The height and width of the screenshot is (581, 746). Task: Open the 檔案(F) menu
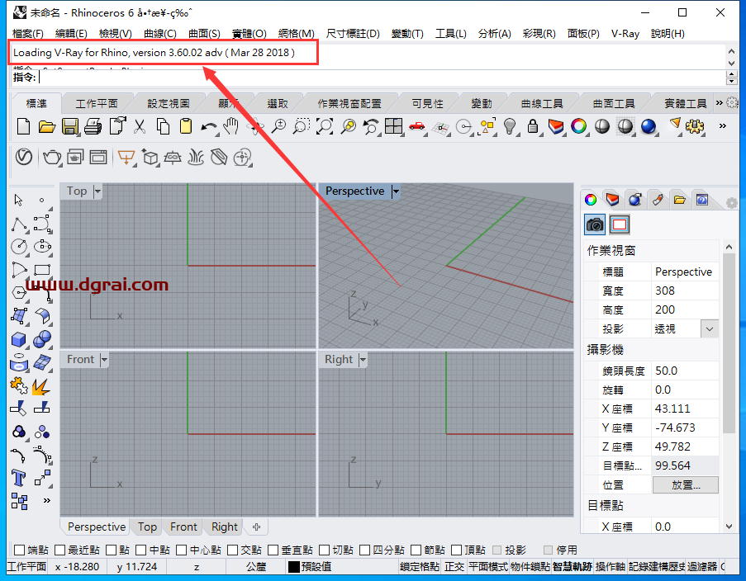(27, 32)
